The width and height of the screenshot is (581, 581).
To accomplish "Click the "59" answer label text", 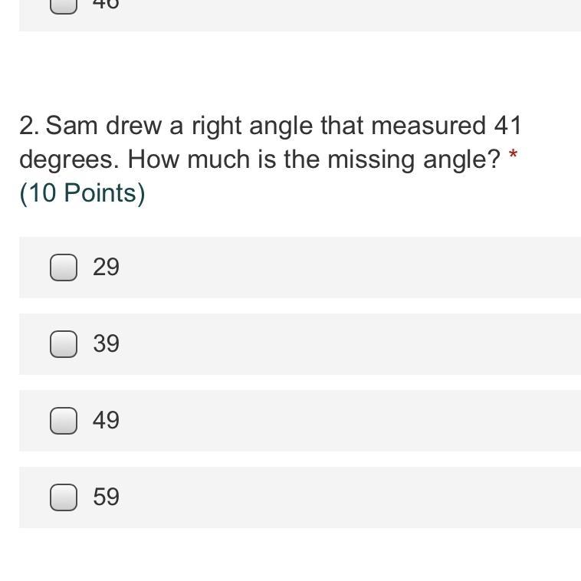I will (106, 497).
